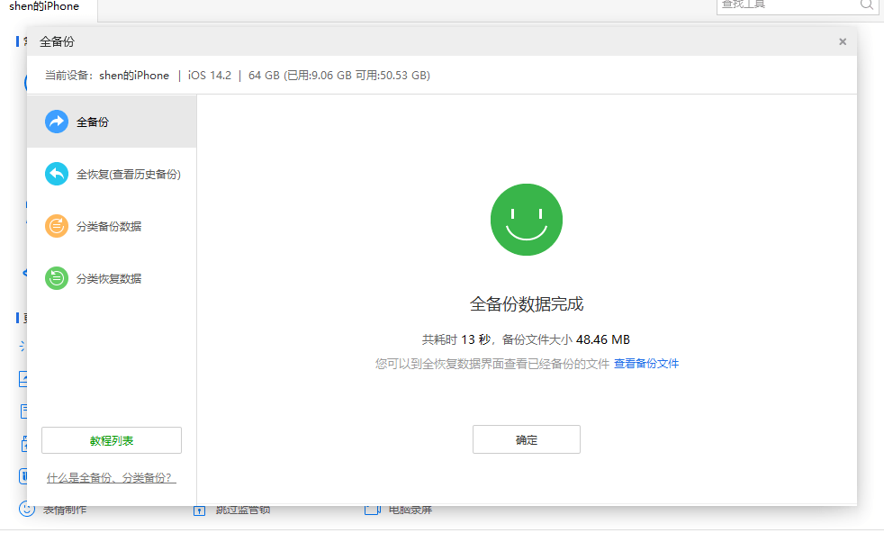Follow the 查看备份文件 link
The image size is (884, 533).
pos(646,364)
